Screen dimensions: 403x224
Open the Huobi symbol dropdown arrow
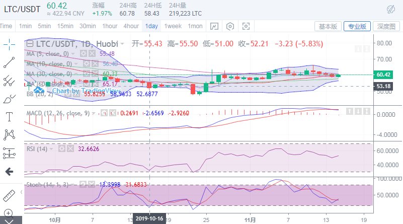[x=122, y=44]
